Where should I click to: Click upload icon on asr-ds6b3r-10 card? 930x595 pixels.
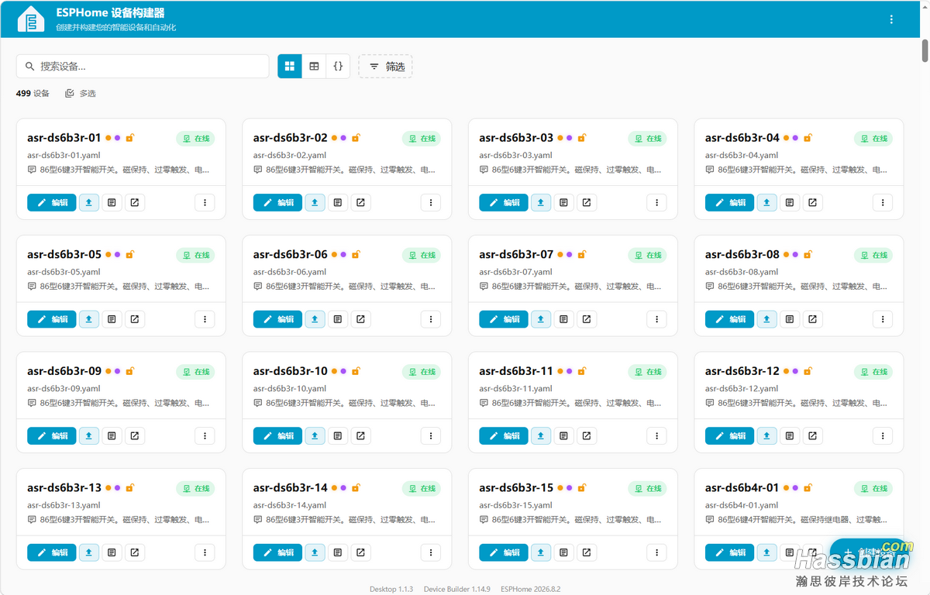(x=315, y=436)
